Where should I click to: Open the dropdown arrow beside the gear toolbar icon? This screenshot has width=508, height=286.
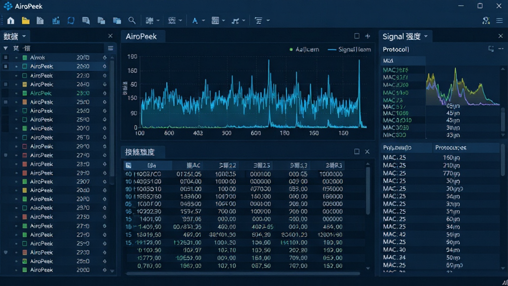[158, 21]
